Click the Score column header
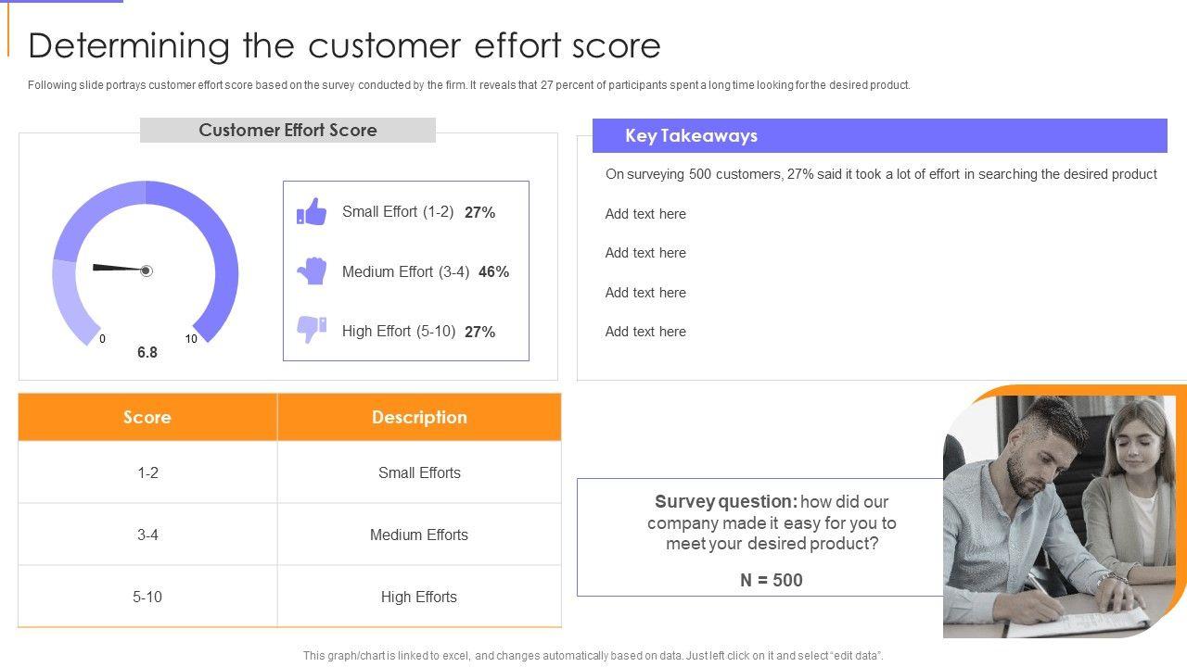Viewport: 1187px width, 667px height. [x=147, y=417]
